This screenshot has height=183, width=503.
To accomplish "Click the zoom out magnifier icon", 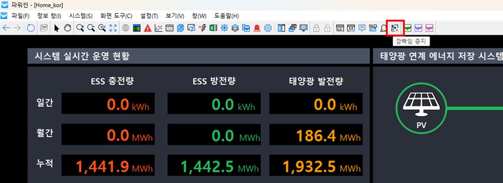I will tap(91, 28).
